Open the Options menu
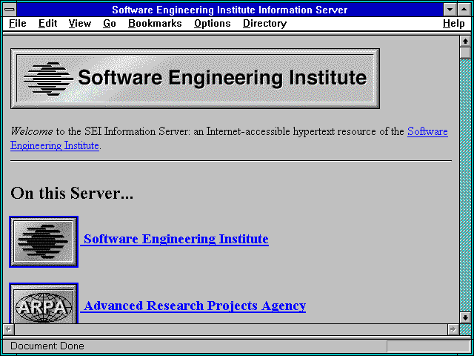 point(213,24)
